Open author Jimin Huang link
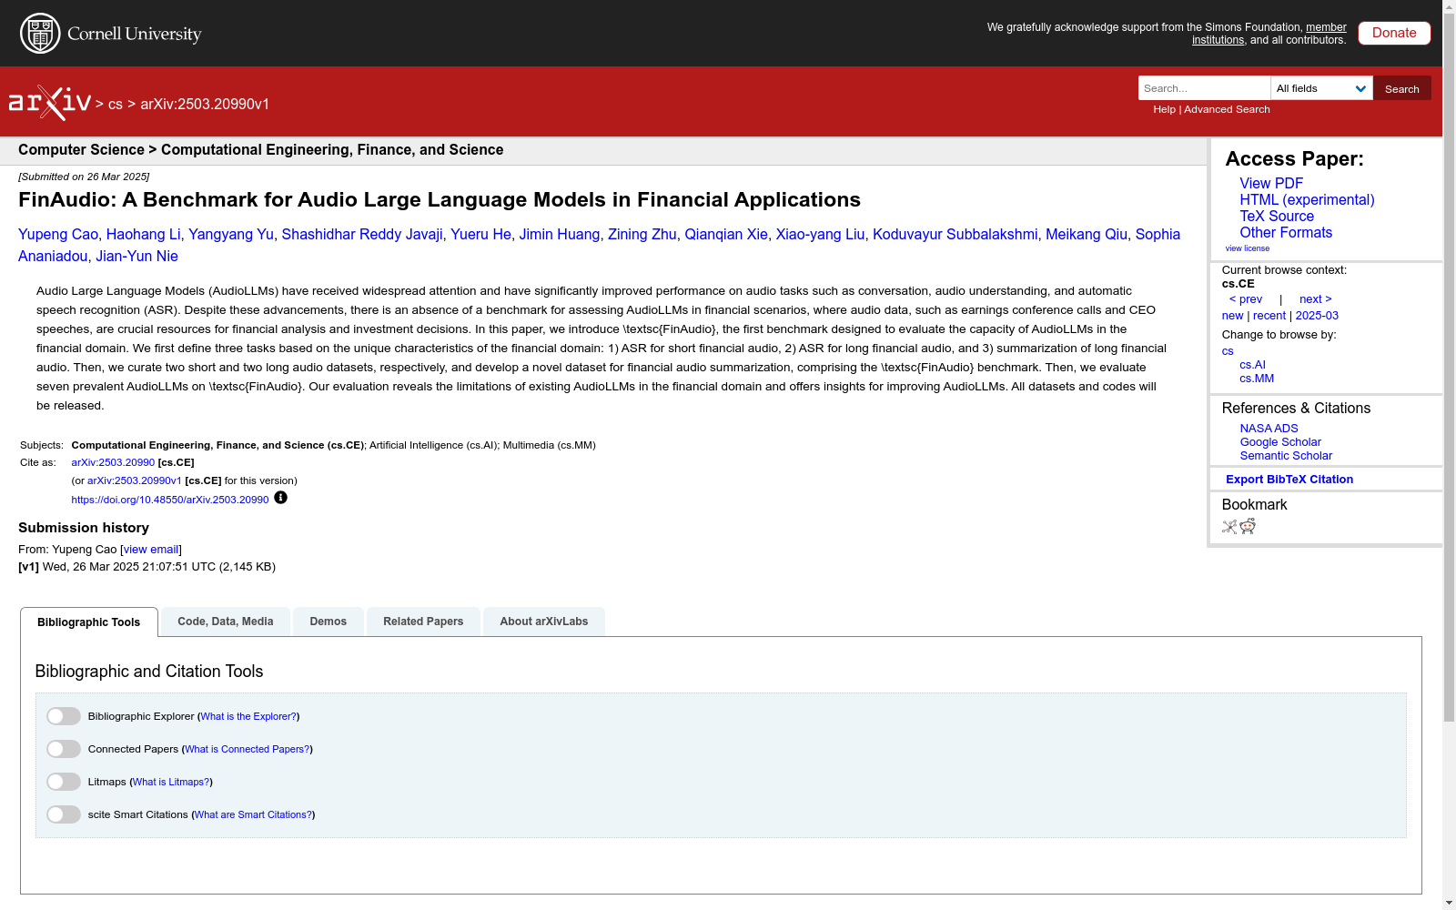1456x910 pixels. (x=560, y=234)
